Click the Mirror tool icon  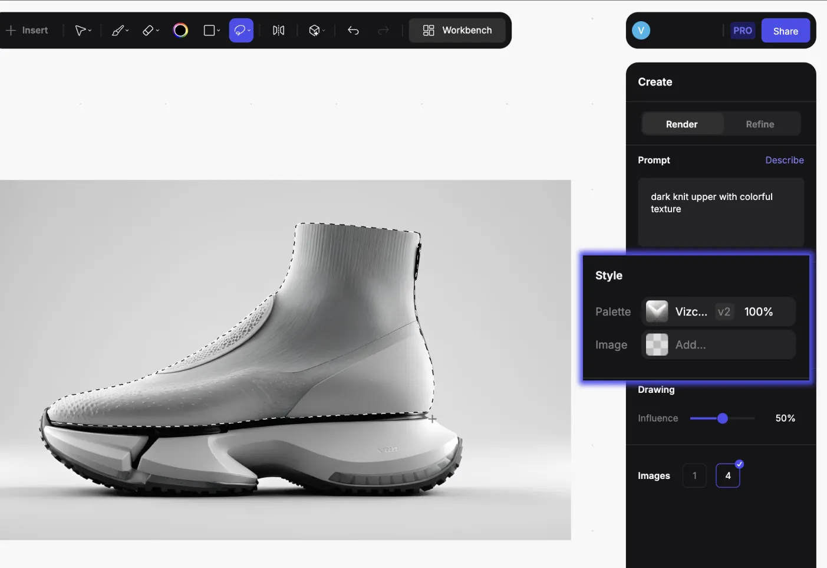278,30
